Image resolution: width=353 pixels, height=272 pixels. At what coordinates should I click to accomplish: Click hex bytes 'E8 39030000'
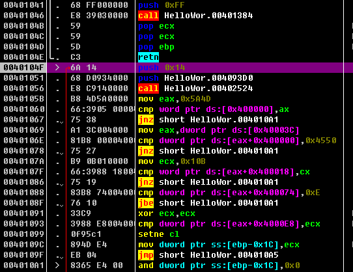pyautogui.click(x=99, y=16)
